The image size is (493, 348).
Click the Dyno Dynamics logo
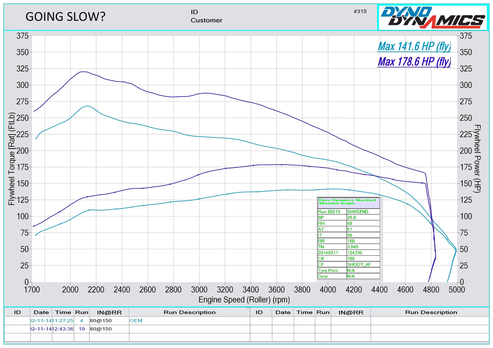click(x=433, y=17)
